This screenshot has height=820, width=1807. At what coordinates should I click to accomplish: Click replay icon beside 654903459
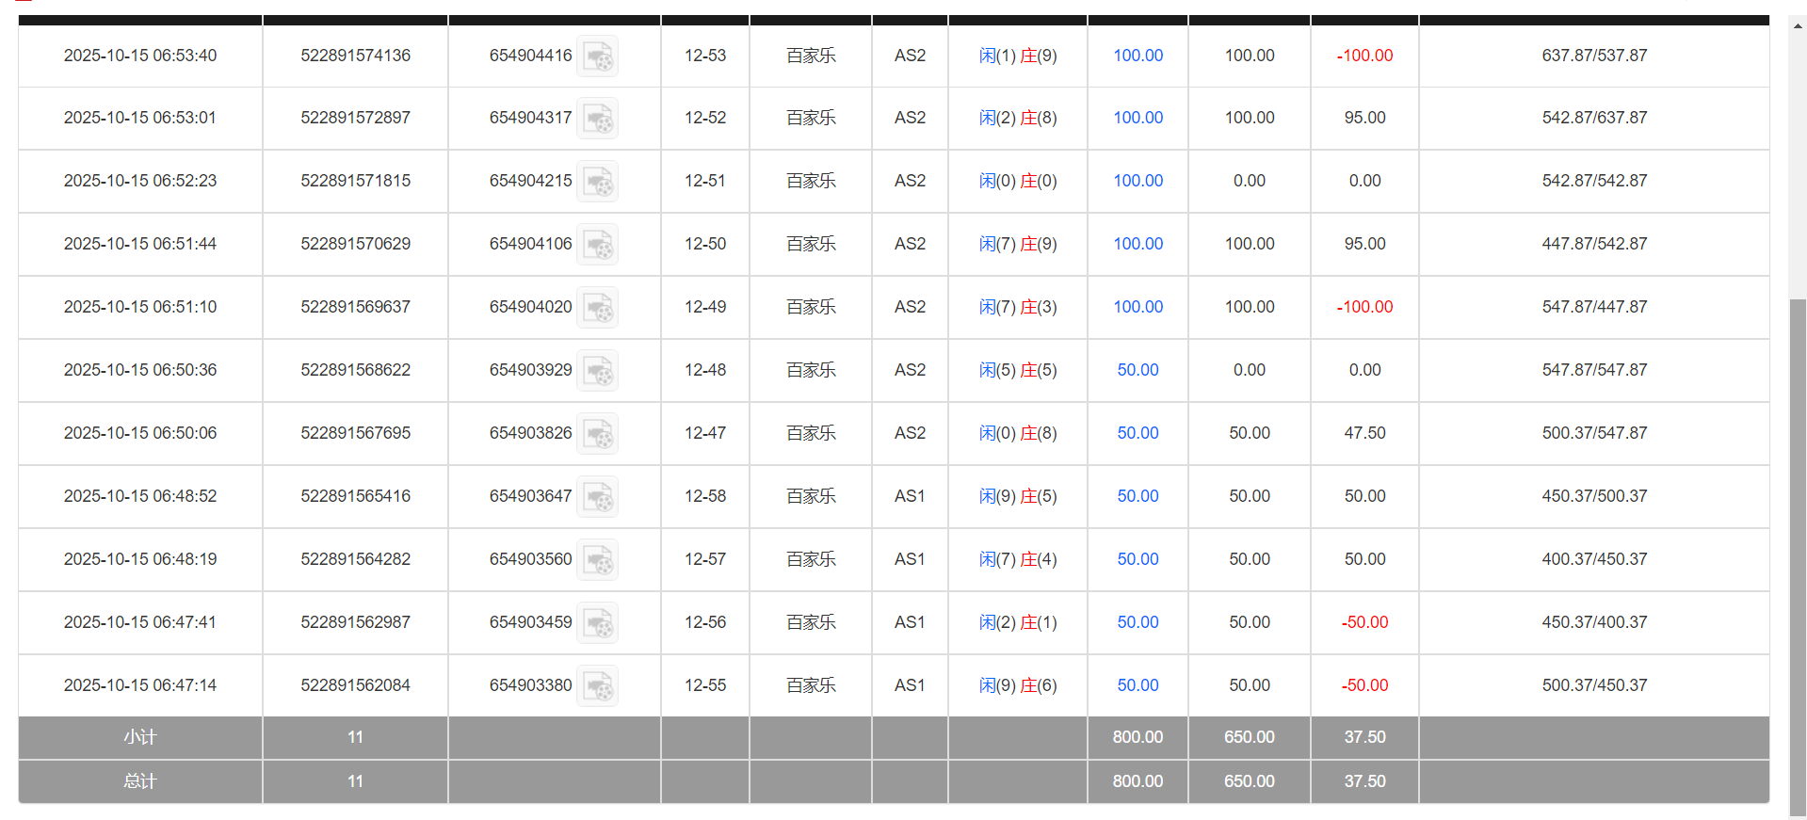coord(597,623)
